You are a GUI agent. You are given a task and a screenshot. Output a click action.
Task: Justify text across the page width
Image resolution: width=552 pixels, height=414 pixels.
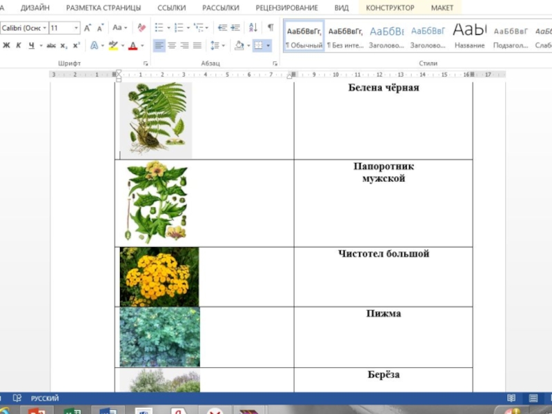click(x=197, y=46)
